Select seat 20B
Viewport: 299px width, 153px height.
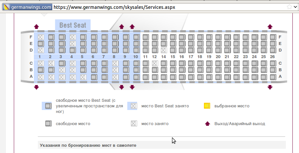(218, 70)
